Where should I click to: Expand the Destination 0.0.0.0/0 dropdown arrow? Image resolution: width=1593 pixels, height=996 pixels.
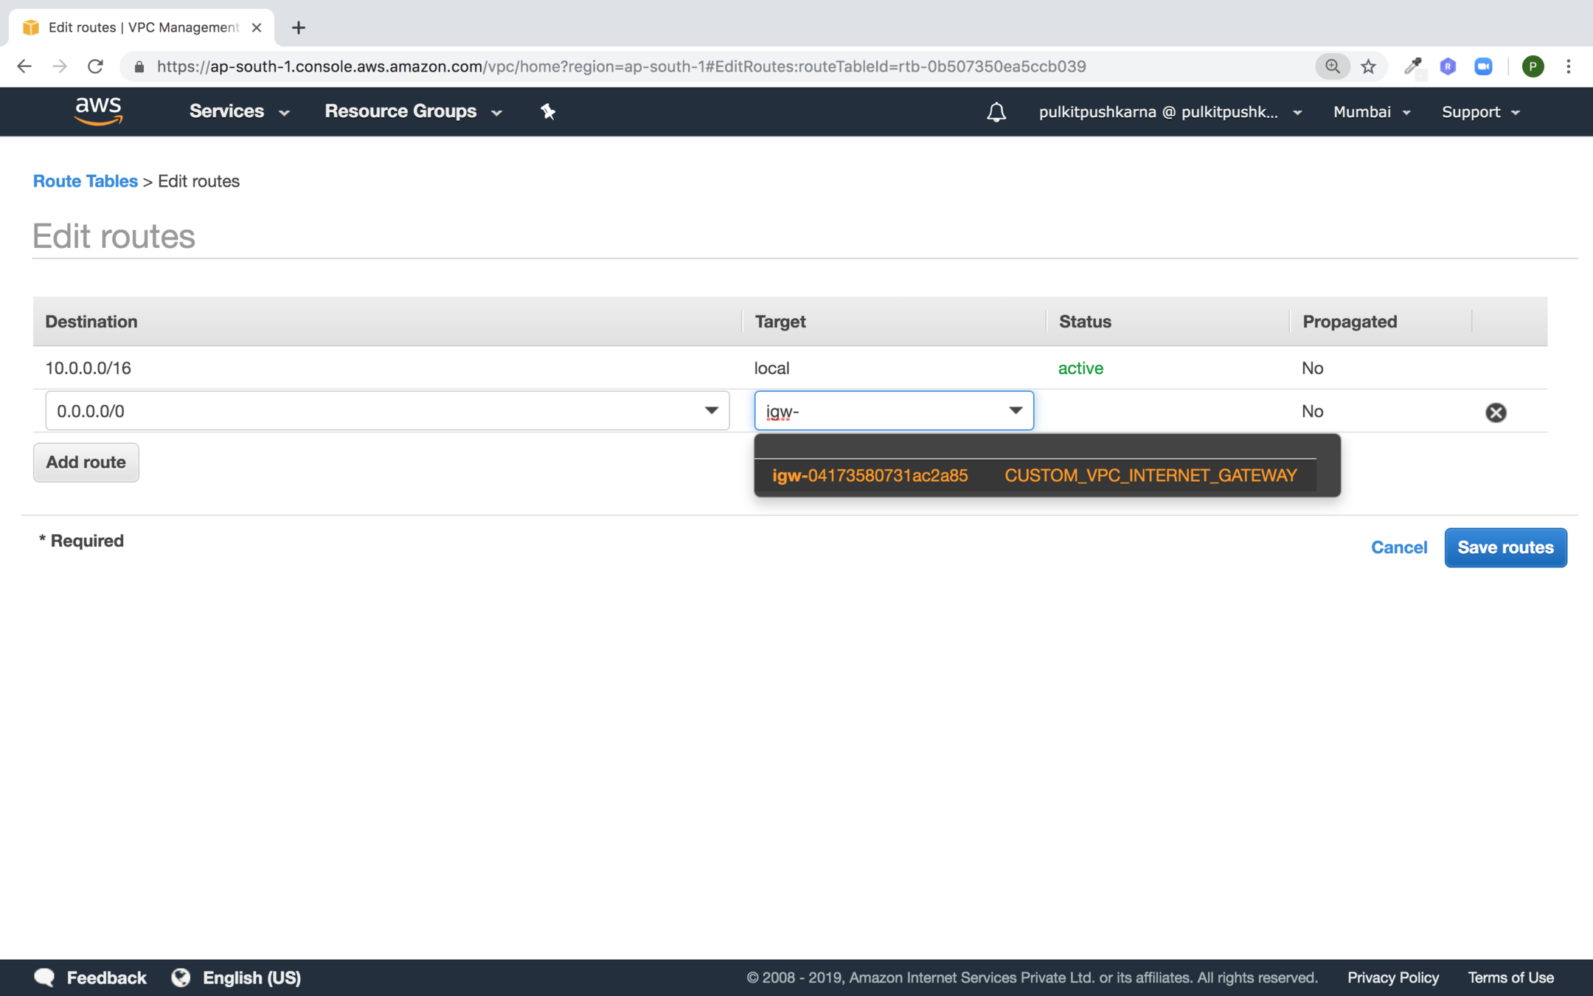coord(711,411)
